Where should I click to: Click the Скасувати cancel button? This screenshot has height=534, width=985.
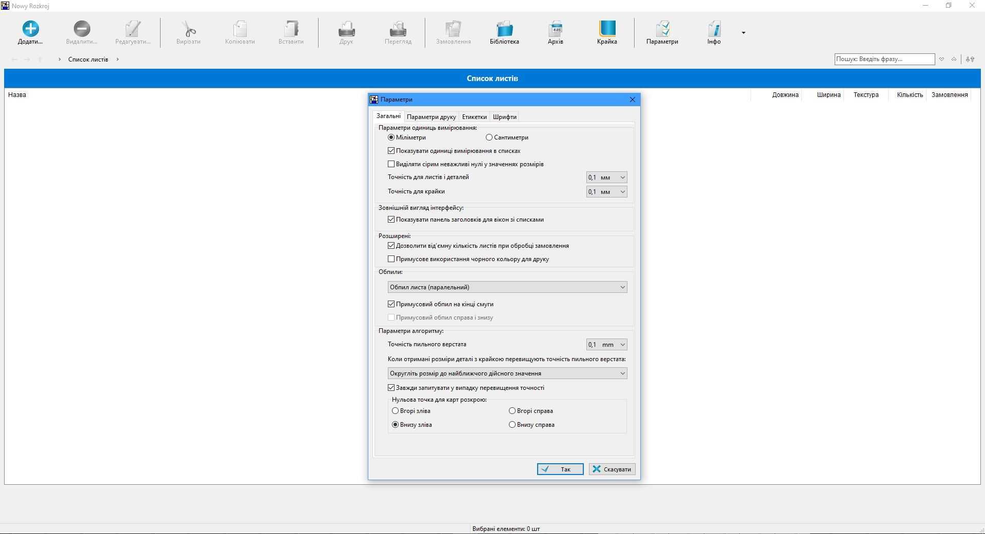(x=612, y=469)
